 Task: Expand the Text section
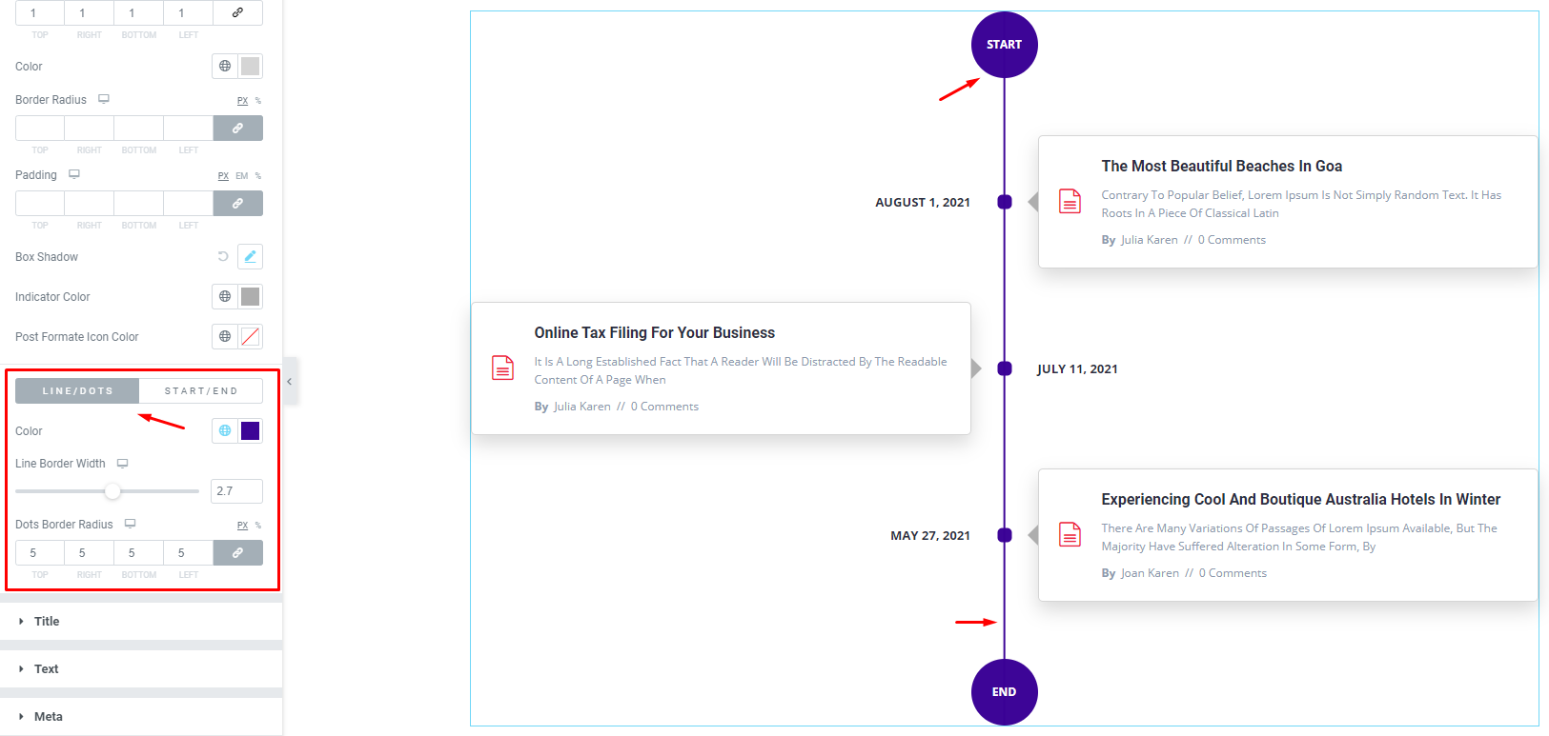(x=46, y=668)
